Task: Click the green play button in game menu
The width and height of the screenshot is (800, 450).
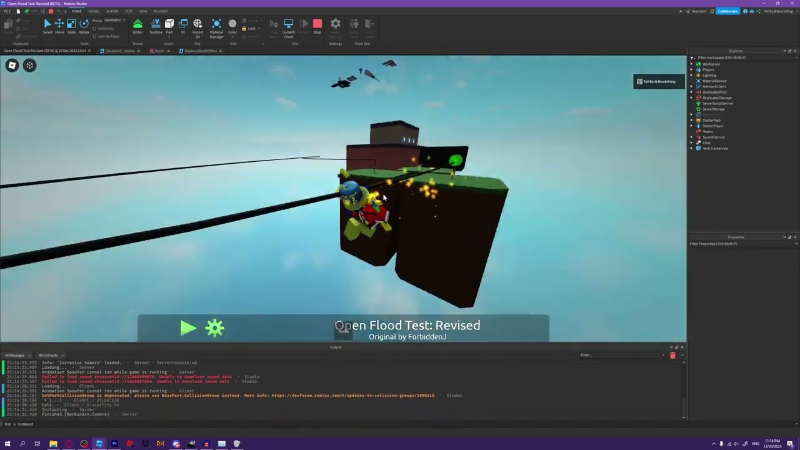Action: coord(187,327)
